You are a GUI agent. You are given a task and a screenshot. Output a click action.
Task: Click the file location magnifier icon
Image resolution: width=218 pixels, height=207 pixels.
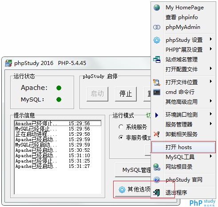157,82
